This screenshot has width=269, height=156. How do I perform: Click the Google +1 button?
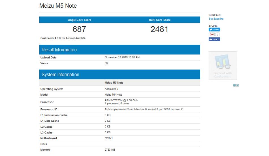tap(212, 35)
